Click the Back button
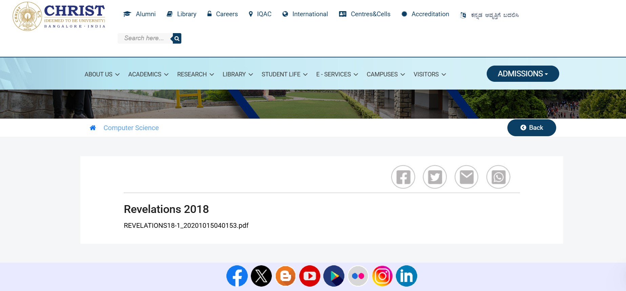The height and width of the screenshot is (291, 626). tap(531, 128)
